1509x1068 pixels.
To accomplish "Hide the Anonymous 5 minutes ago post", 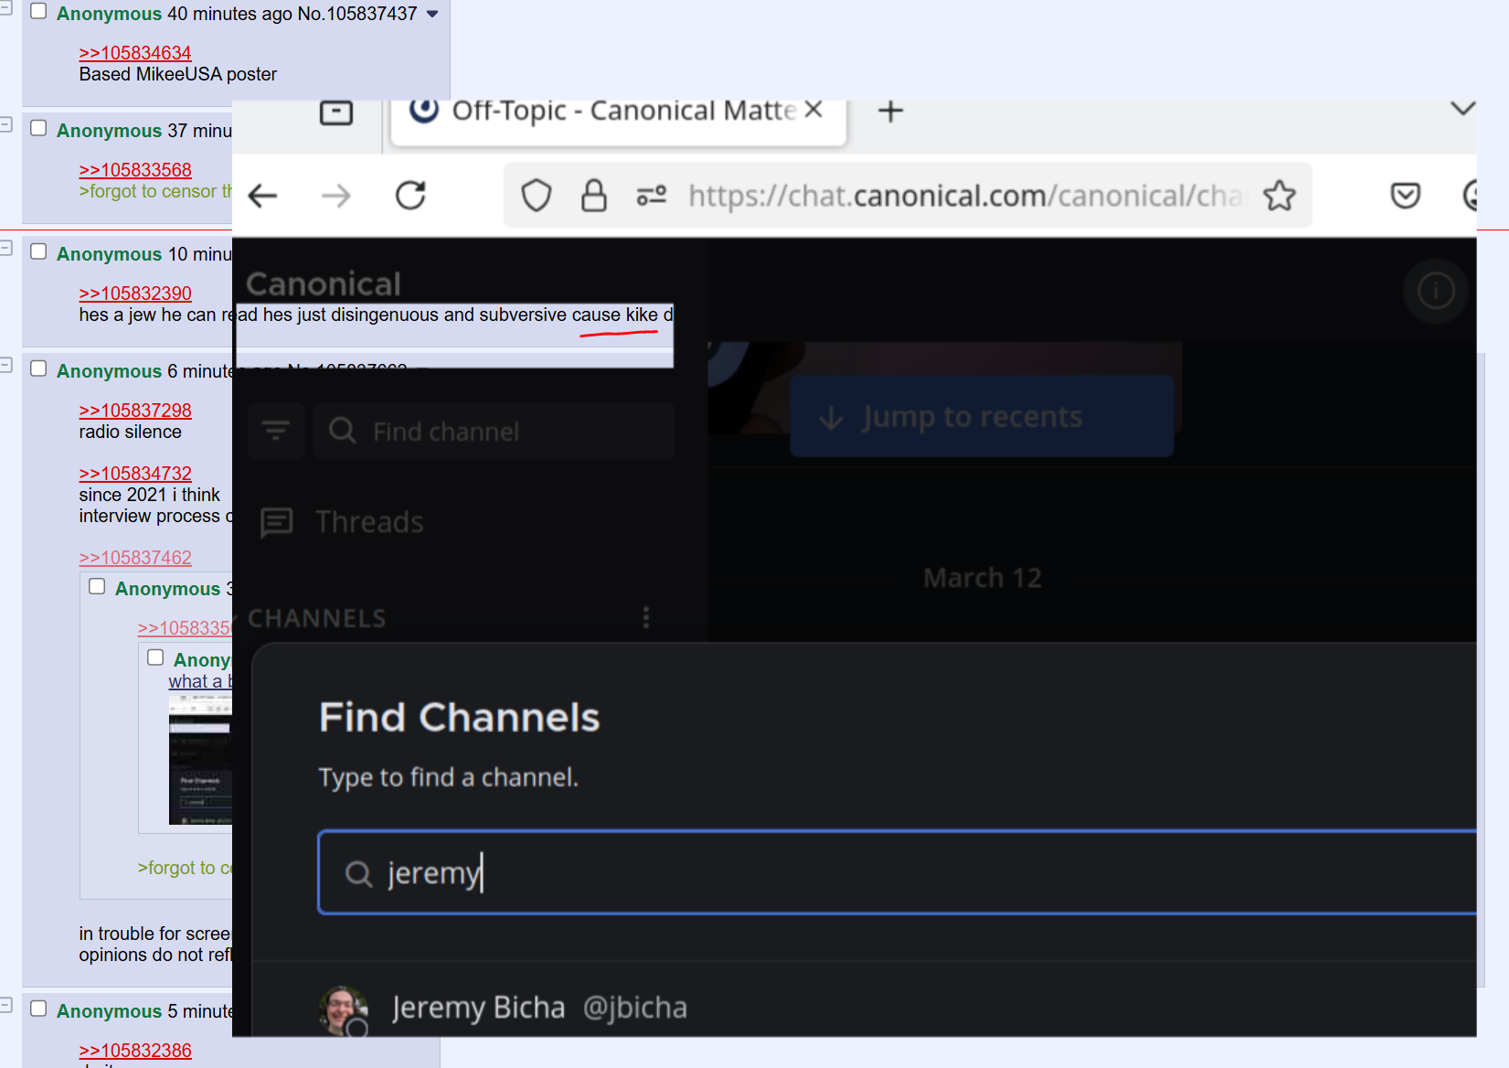I will pyautogui.click(x=5, y=1005).
